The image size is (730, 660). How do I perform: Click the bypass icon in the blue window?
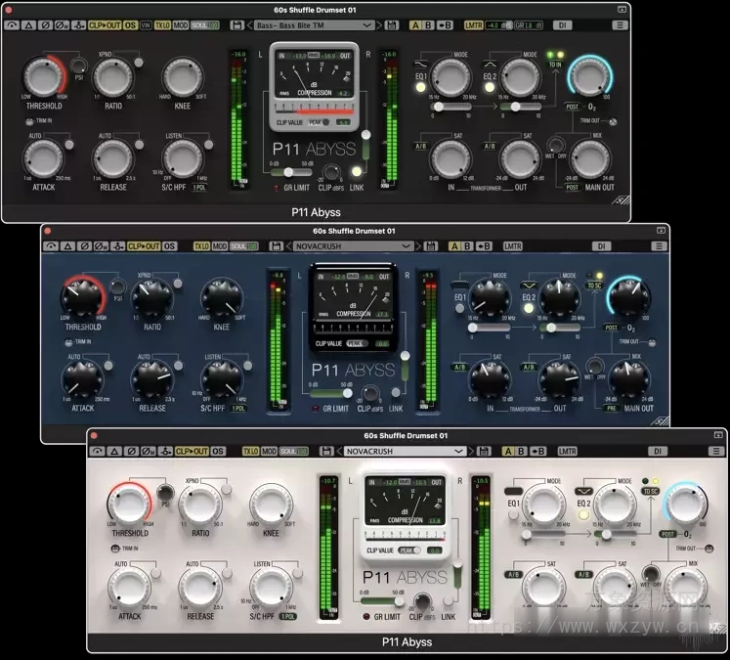click(x=51, y=246)
